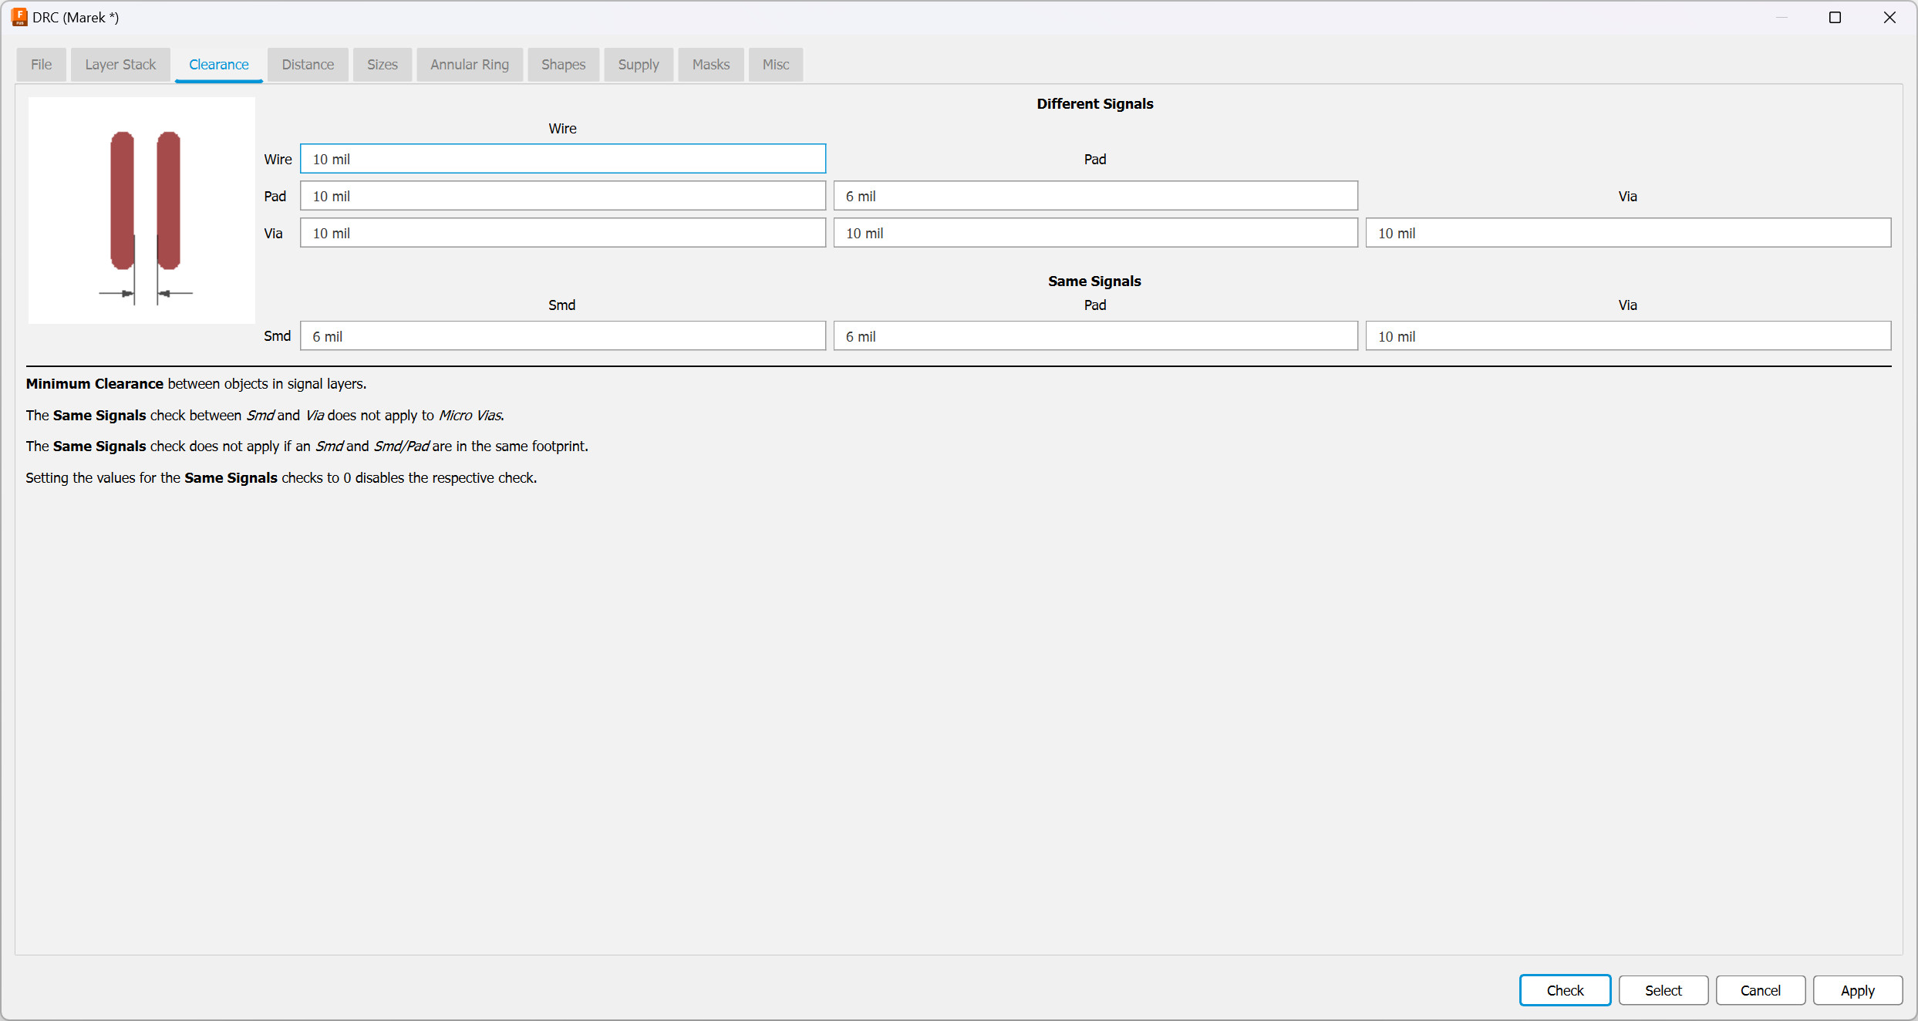
Task: Click the Fusion app icon in title bar
Action: coord(19,17)
